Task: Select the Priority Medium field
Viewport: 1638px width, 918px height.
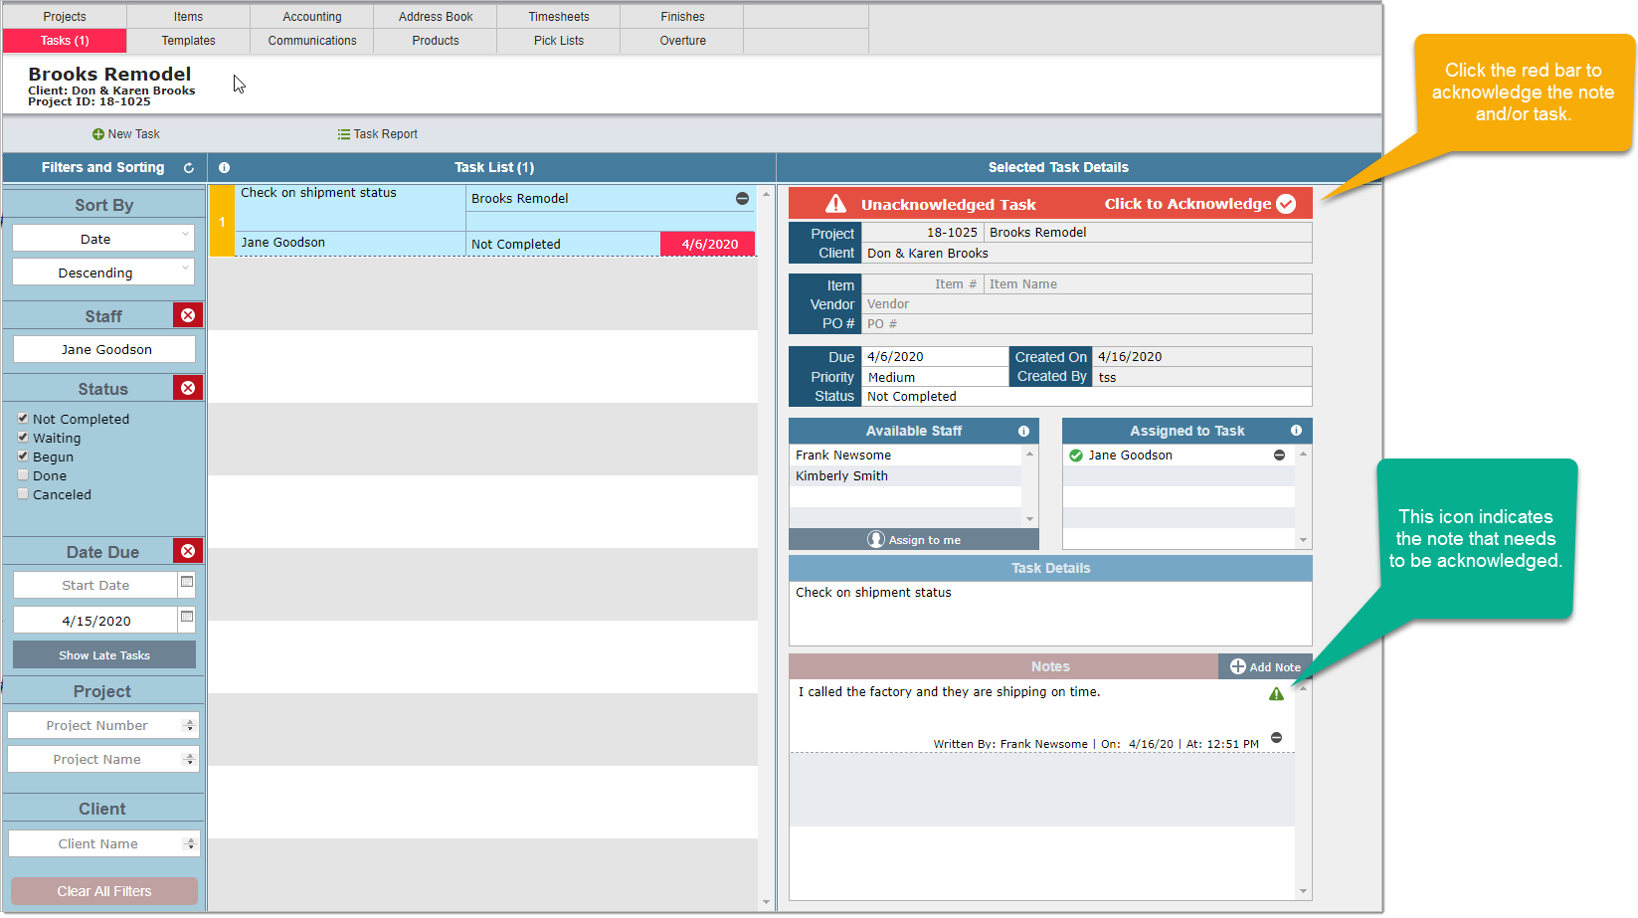Action: [935, 377]
